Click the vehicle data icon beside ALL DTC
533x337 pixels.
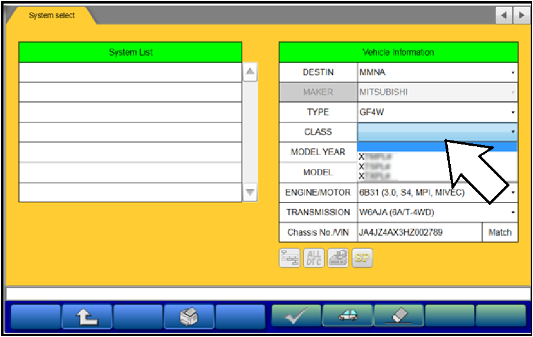(x=338, y=258)
